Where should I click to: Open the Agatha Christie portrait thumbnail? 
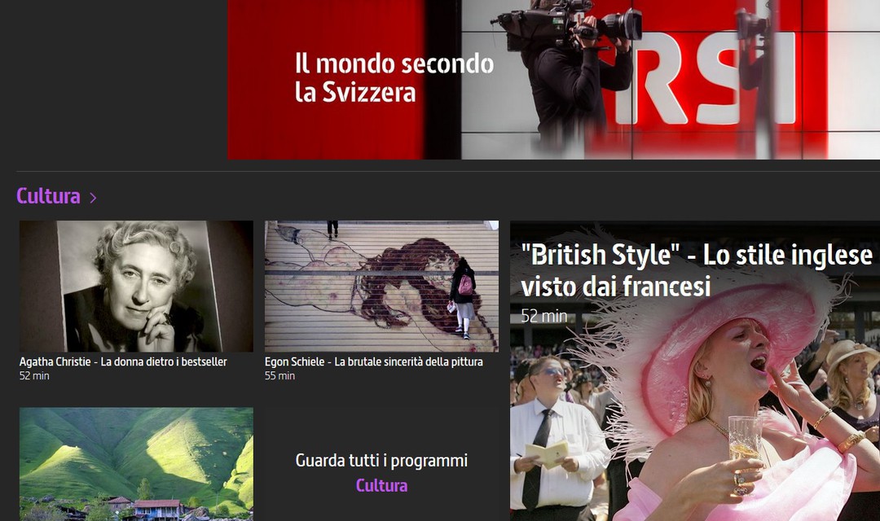coord(136,286)
